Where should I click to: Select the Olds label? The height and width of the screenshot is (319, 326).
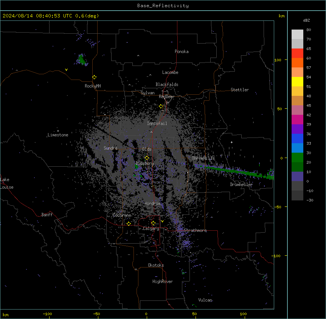[x=147, y=149]
